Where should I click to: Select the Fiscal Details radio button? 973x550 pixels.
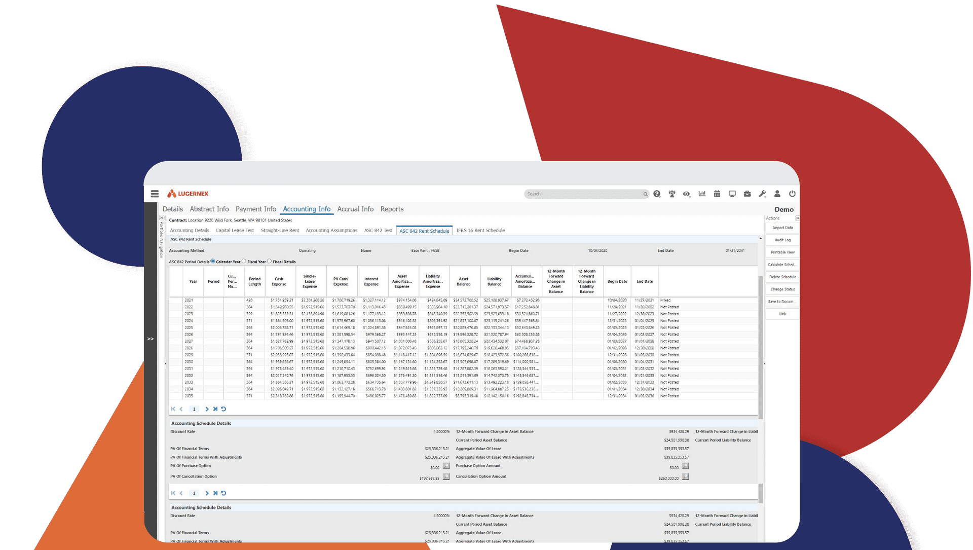coord(270,262)
